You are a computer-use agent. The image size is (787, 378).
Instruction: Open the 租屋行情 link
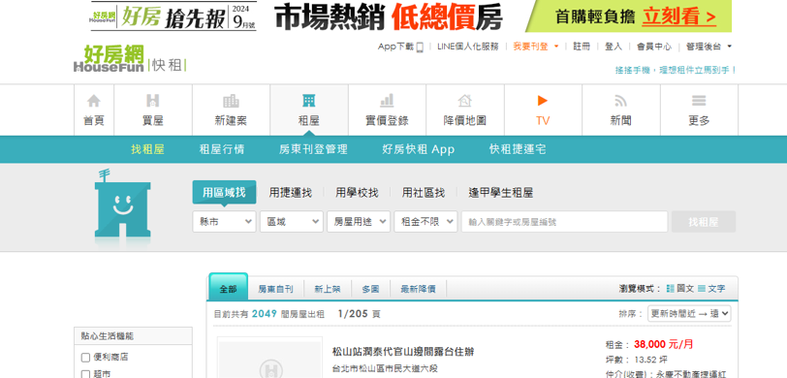click(222, 149)
